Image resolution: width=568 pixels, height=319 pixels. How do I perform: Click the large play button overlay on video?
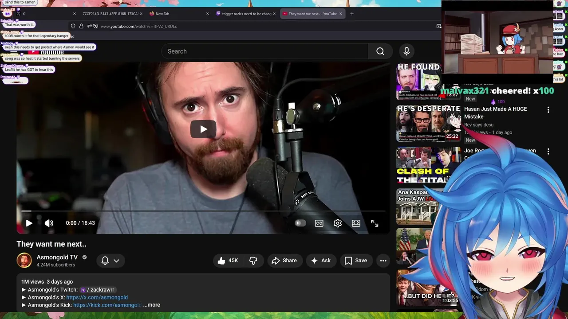203,129
